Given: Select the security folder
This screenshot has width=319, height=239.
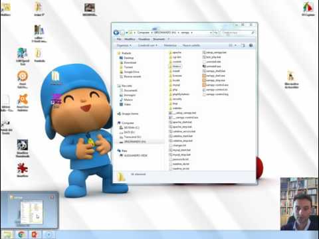Looking at the screenshot, I should point(175,99).
